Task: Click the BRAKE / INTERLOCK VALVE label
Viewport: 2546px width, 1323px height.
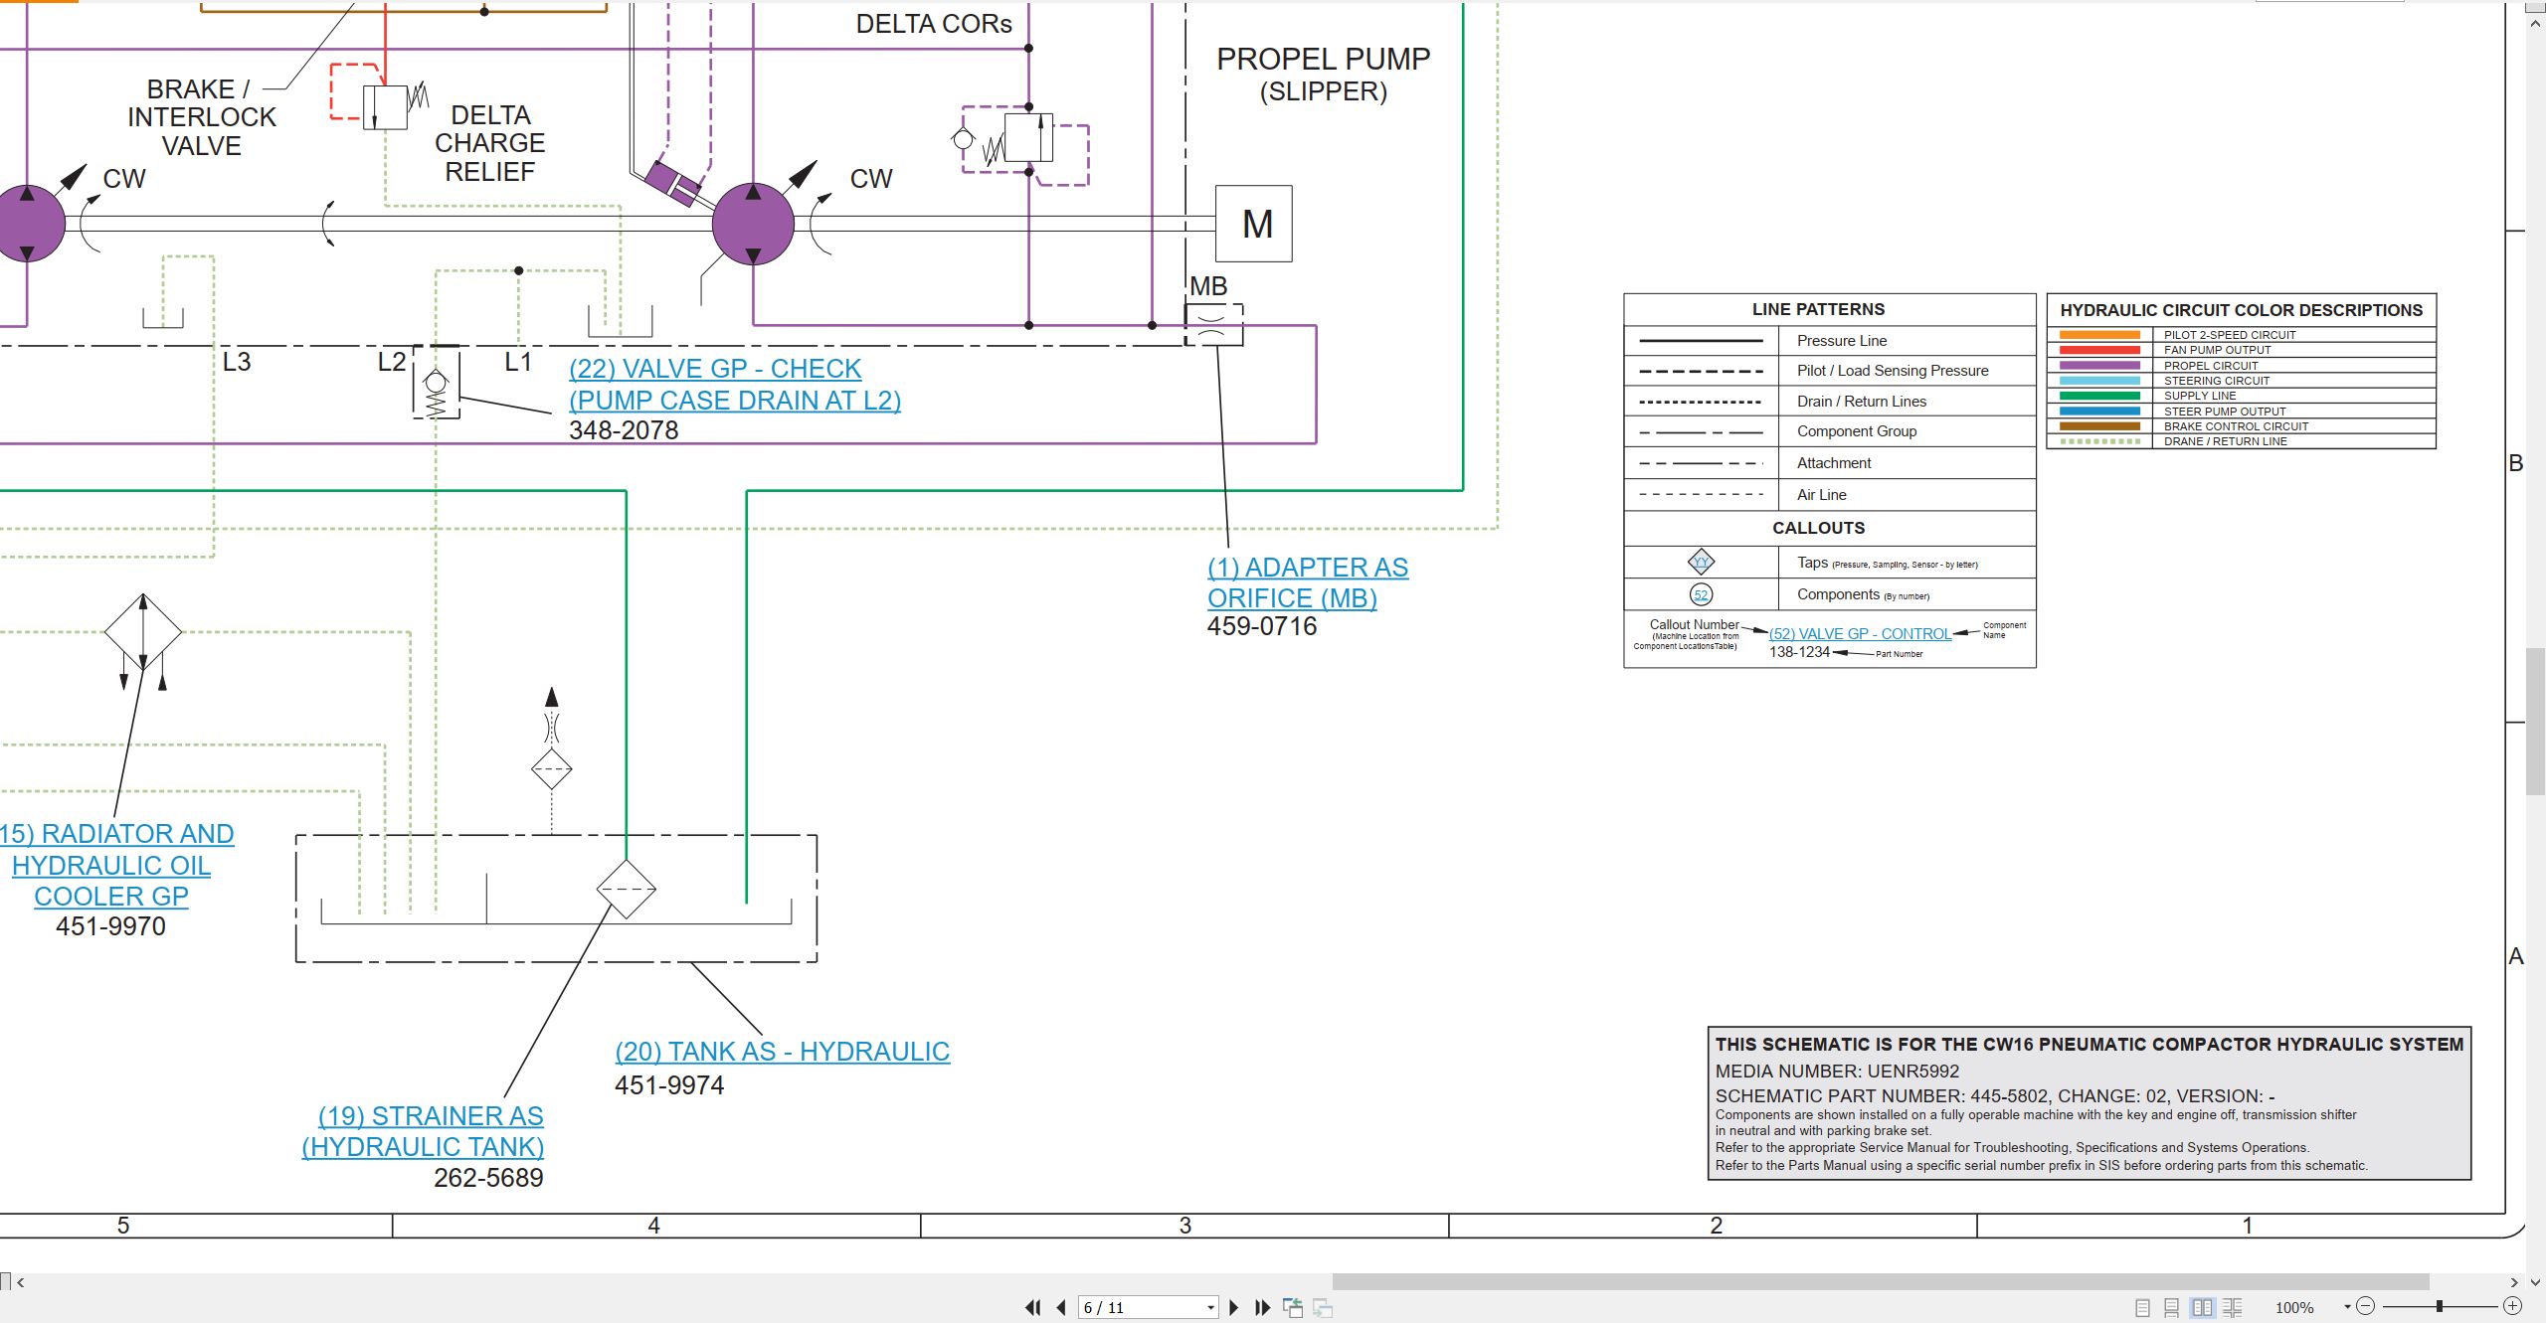Action: pos(202,117)
